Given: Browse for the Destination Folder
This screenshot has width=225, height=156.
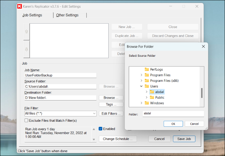Looking at the screenshot, I should 111,98.
